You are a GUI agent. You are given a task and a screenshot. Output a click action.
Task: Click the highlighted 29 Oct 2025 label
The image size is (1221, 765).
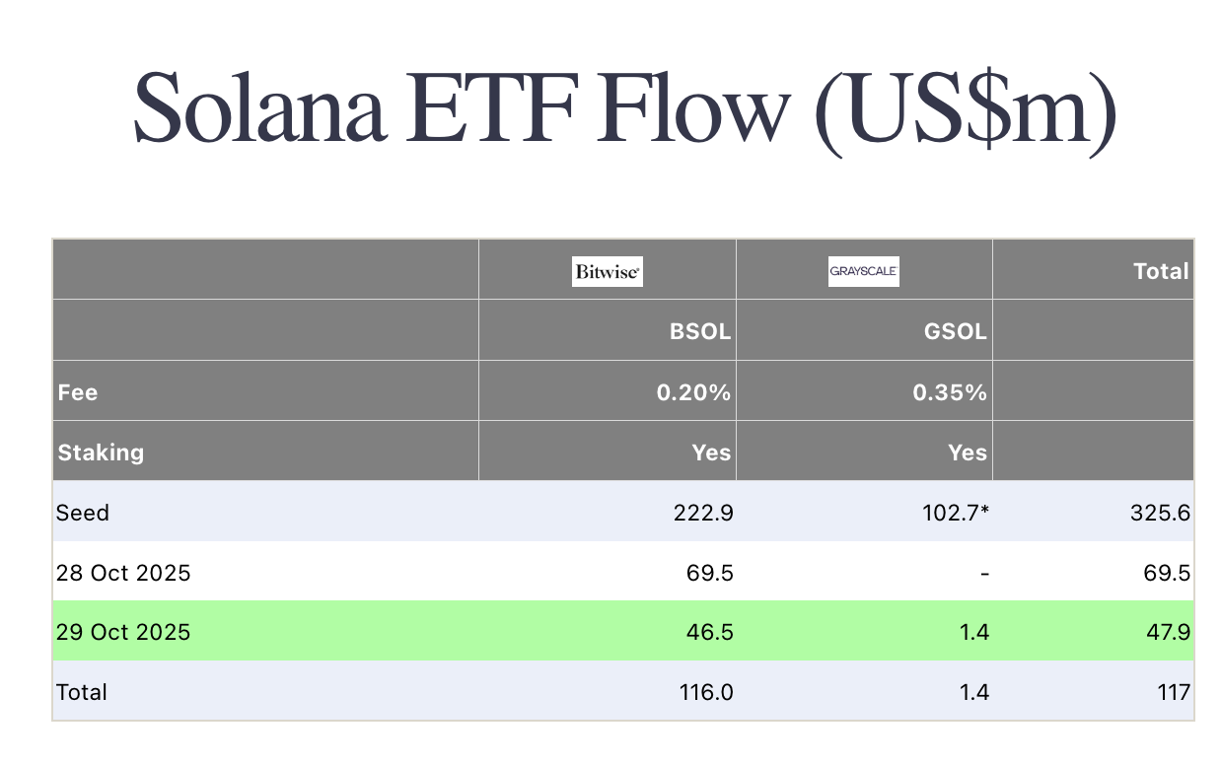pyautogui.click(x=123, y=632)
